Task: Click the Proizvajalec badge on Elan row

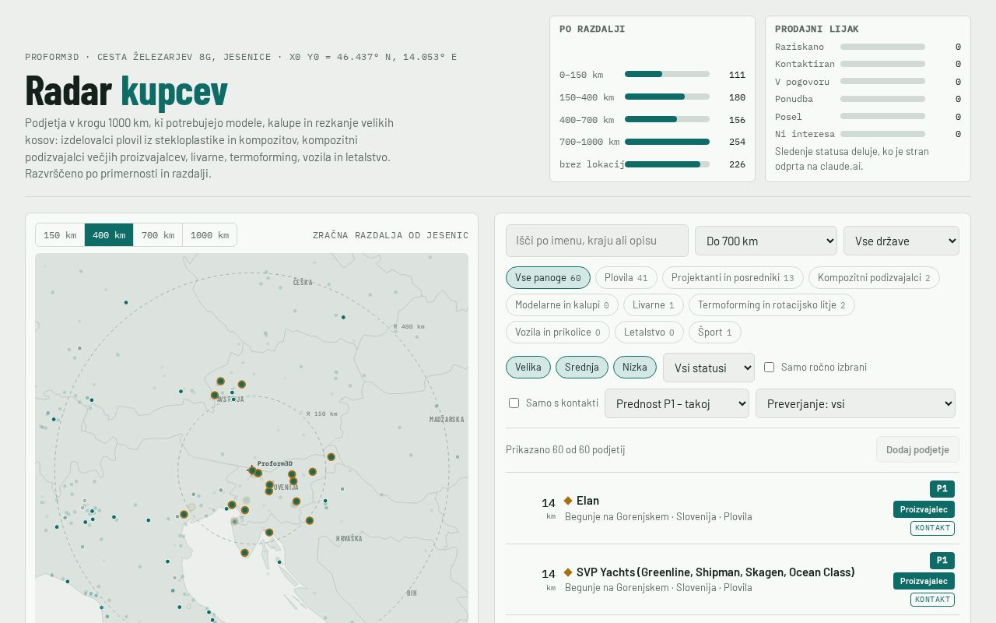Action: click(x=924, y=509)
